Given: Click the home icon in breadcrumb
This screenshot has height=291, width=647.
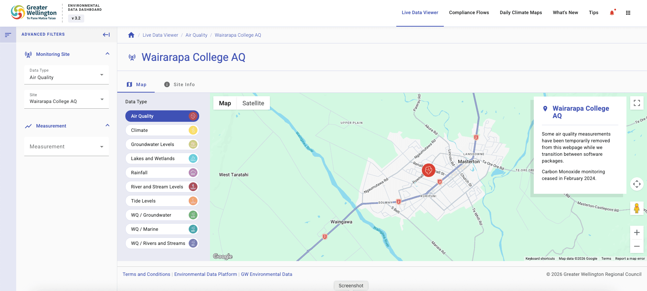Looking at the screenshot, I should [131, 35].
